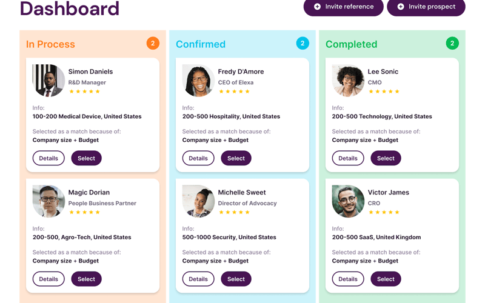Click the Victor James name link
The height and width of the screenshot is (303, 485).
pos(388,192)
